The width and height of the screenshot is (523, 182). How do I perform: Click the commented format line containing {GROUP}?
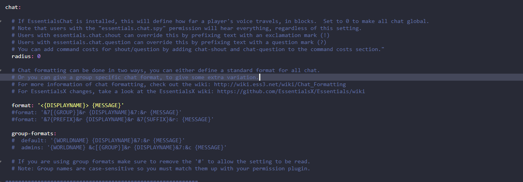97,112
